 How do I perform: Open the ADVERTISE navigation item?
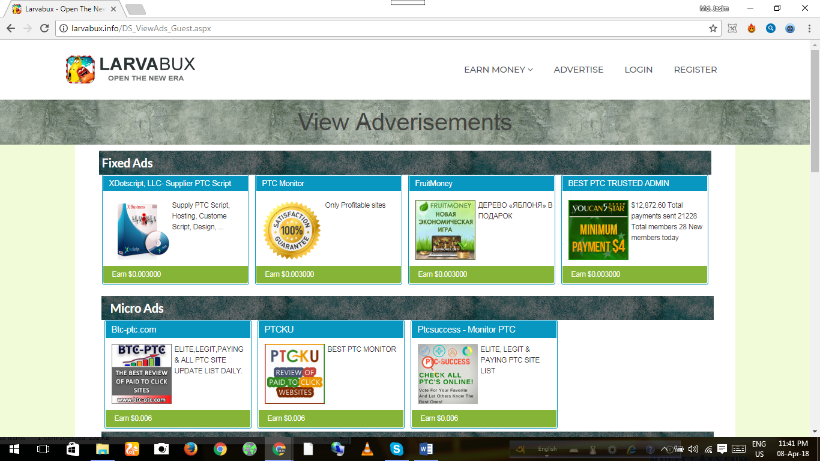[578, 70]
